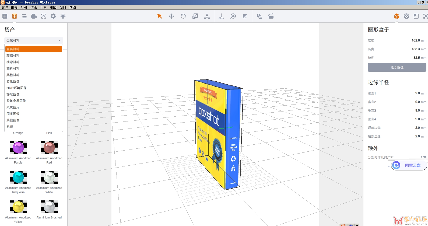Viewport: 428px width, 226px height.
Task: Click the 适合图像 button
Action: tap(397, 67)
